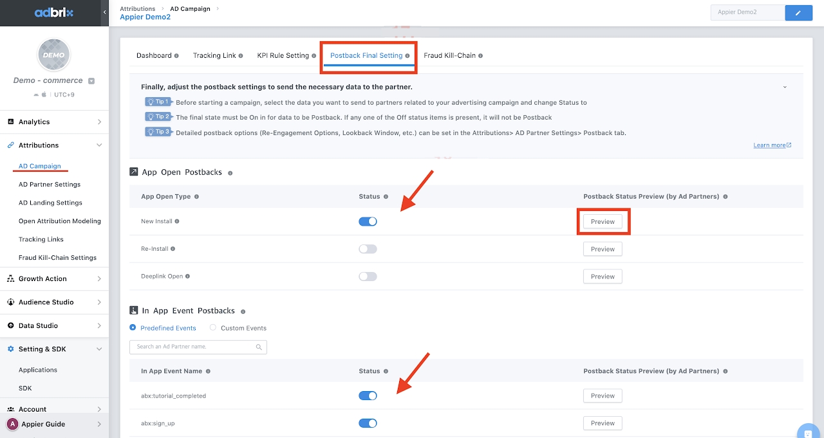Click the info icon next to App Open Postbacks
This screenshot has width=824, height=438.
pos(230,173)
